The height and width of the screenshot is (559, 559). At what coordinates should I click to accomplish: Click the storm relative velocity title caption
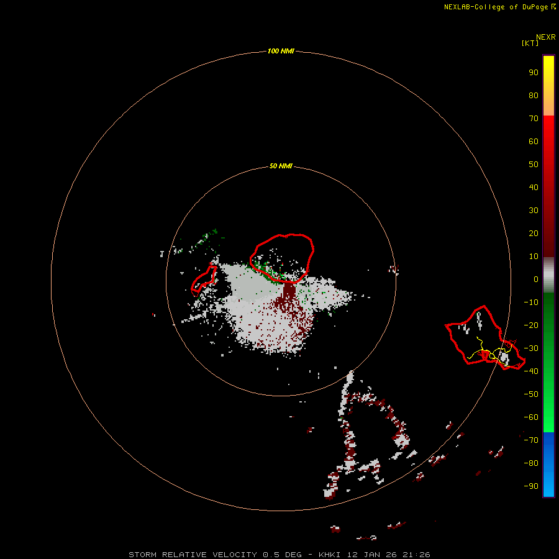pos(279,555)
